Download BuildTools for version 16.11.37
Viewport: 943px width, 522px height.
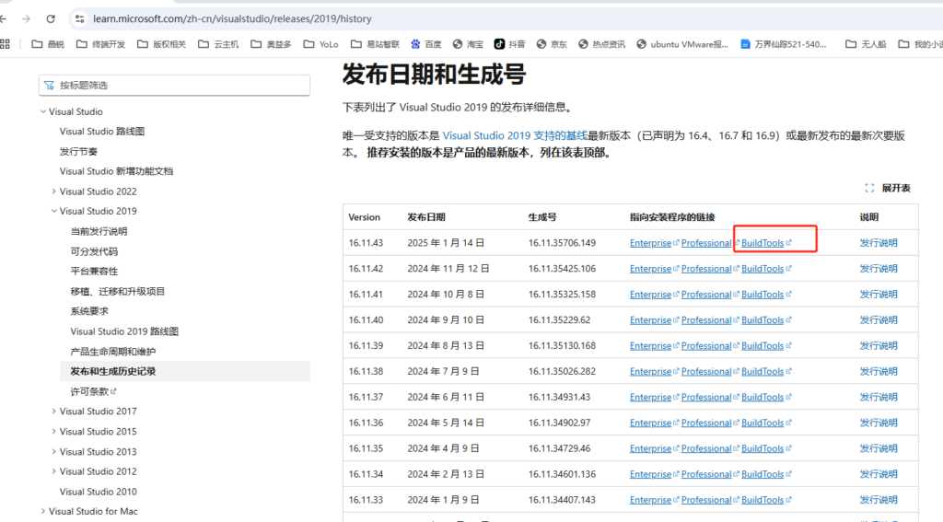coord(763,398)
